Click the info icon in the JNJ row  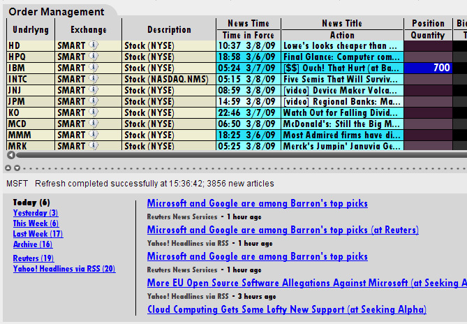(94, 90)
